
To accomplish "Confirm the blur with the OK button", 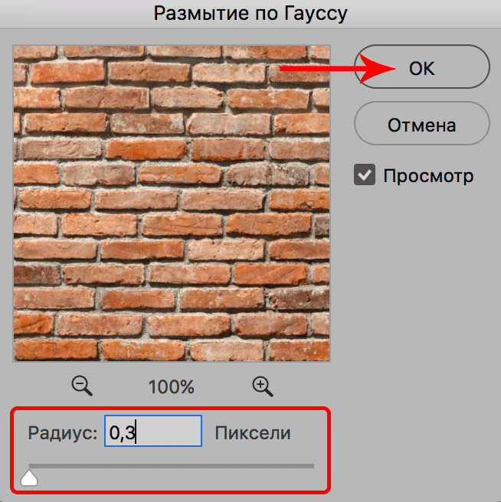I will (421, 68).
